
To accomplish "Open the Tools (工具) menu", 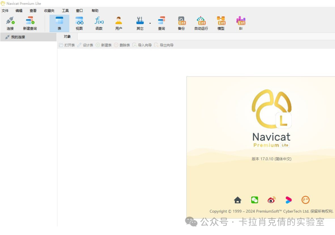I will click(x=65, y=11).
